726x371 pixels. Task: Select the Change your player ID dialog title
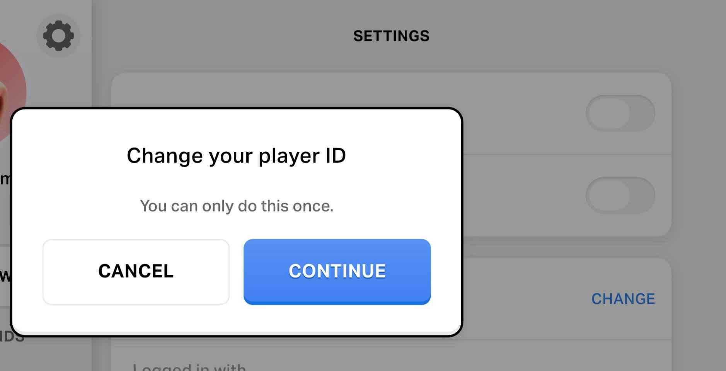tap(237, 156)
